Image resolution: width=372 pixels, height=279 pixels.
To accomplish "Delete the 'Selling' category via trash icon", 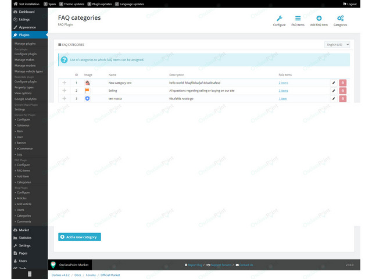I will [x=342, y=91].
